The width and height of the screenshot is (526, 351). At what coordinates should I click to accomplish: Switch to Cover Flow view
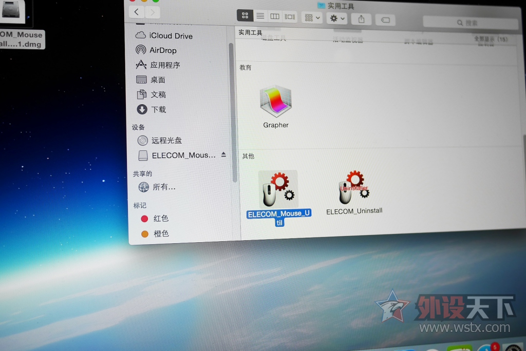tap(290, 17)
